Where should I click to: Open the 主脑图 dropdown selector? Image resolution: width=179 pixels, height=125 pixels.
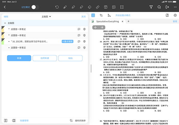[46, 16]
